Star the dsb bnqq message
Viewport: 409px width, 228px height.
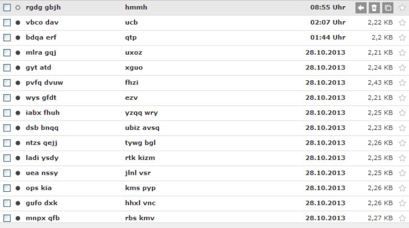402,128
